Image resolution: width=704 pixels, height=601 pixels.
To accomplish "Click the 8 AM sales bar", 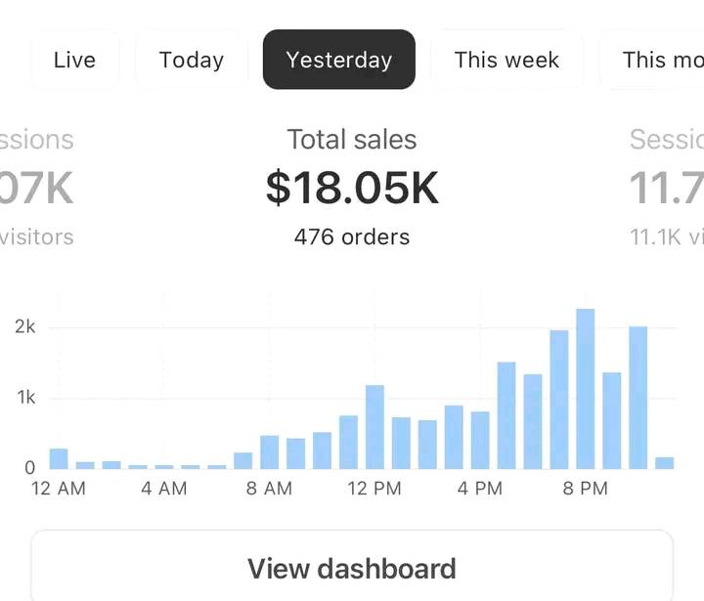I will coord(269,451).
